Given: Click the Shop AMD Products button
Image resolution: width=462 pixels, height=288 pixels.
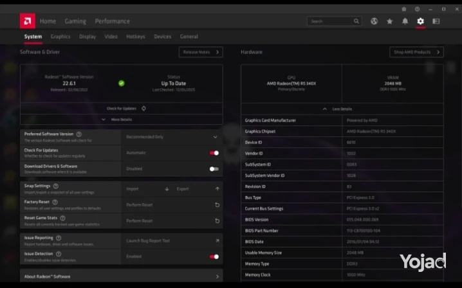Looking at the screenshot, I should [x=416, y=52].
